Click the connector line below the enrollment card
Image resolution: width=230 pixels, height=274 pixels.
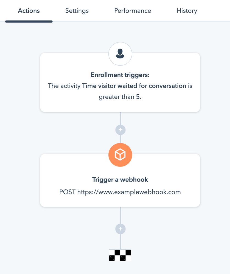[120, 118]
